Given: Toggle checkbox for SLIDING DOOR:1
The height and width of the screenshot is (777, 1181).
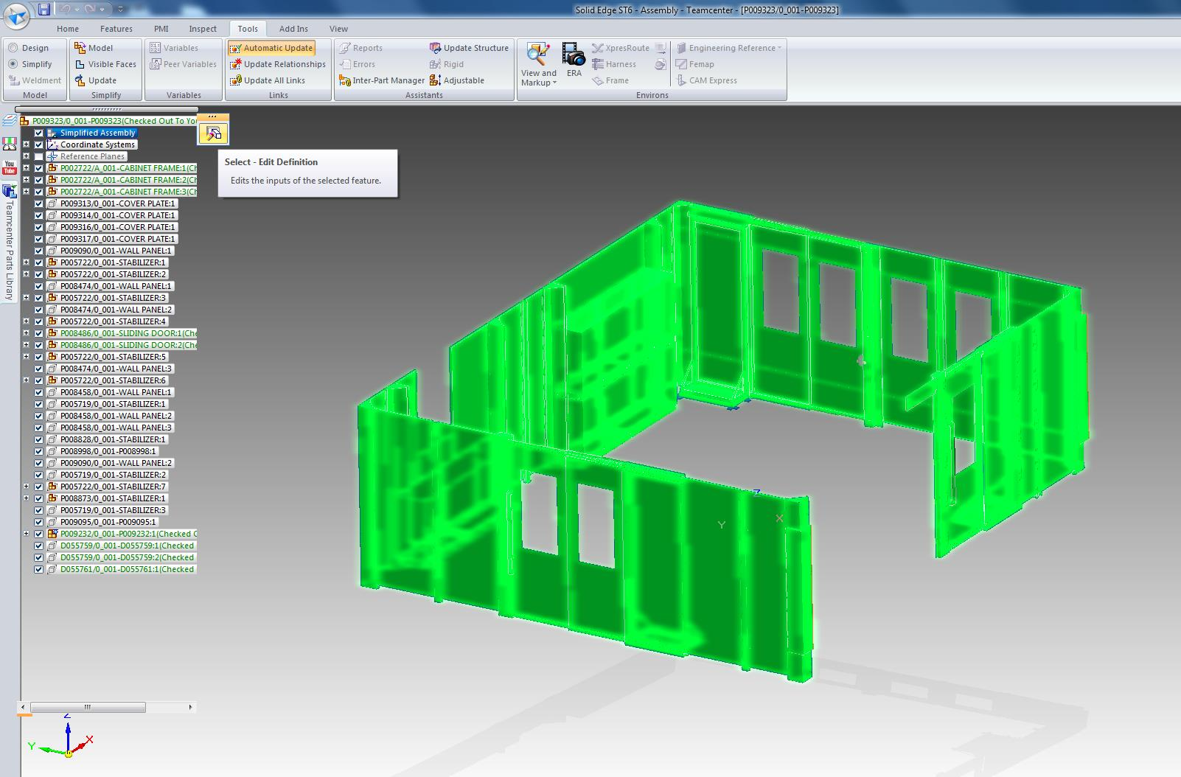Looking at the screenshot, I should [x=39, y=333].
